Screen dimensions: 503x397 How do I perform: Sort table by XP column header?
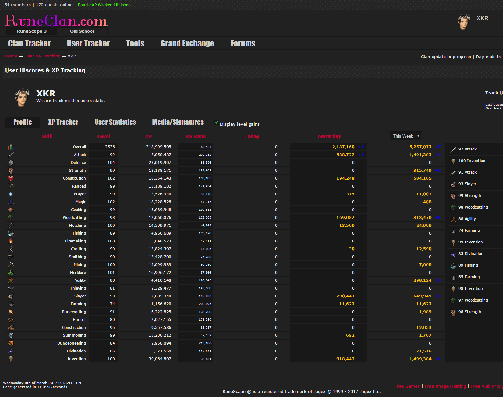148,136
